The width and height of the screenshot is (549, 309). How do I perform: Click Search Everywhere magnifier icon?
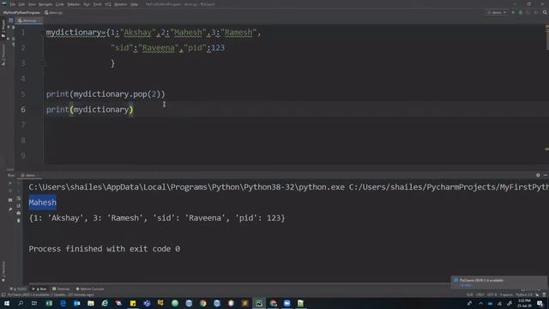point(545,12)
